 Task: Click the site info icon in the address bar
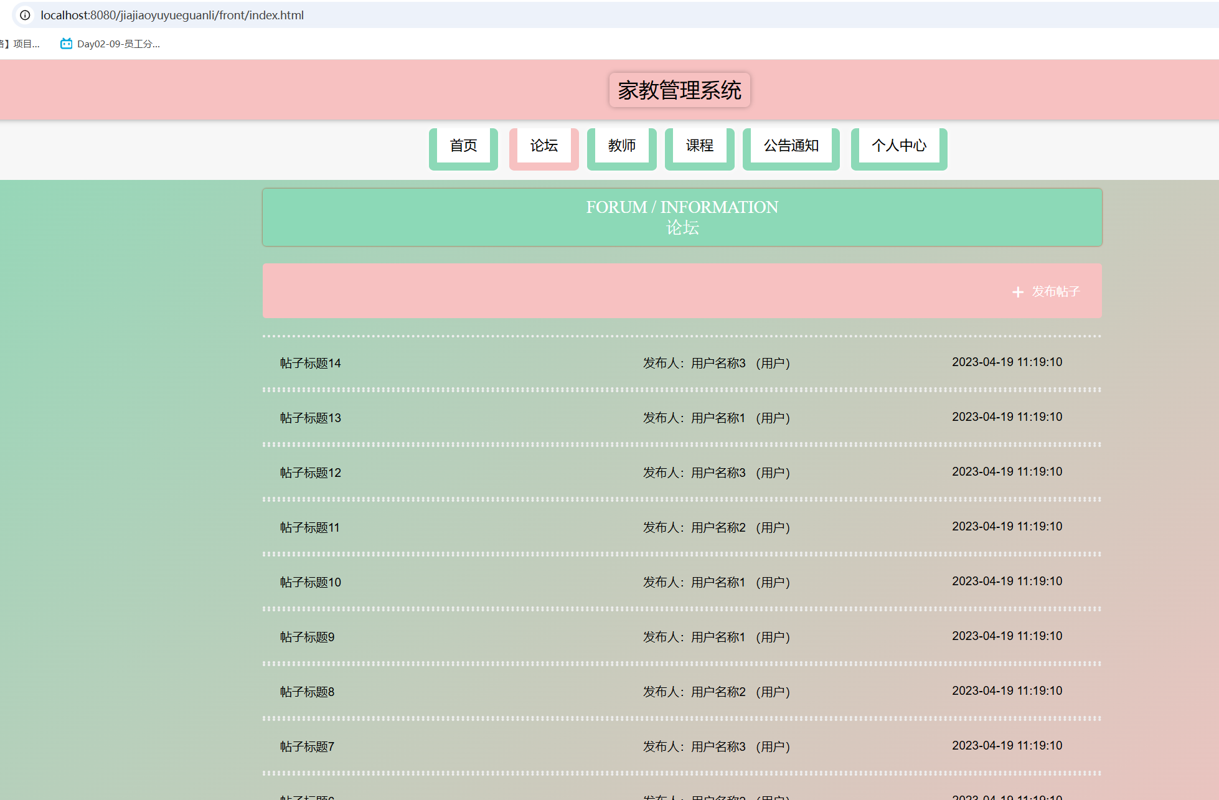(x=25, y=15)
